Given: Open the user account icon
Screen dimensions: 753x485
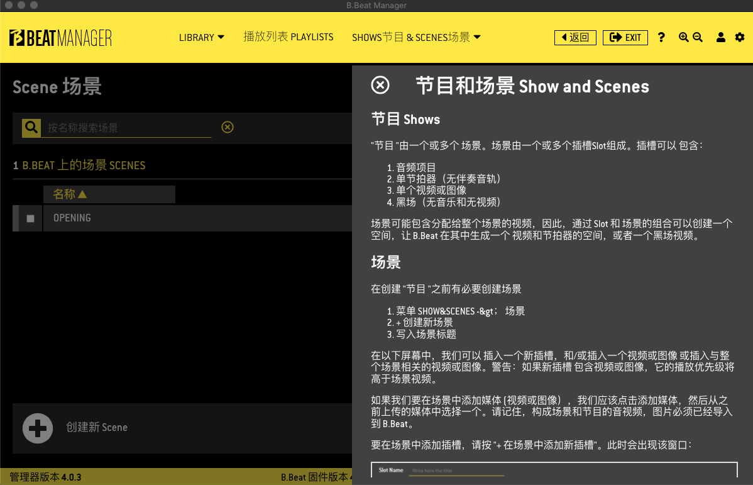Looking at the screenshot, I should (x=721, y=38).
